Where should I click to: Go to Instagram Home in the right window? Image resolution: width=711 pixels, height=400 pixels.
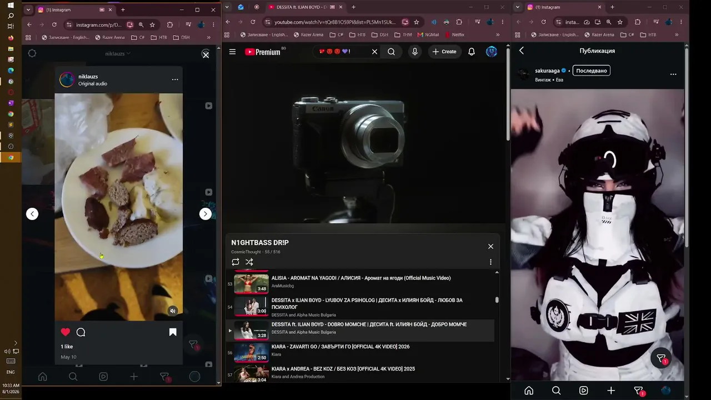pyautogui.click(x=529, y=391)
